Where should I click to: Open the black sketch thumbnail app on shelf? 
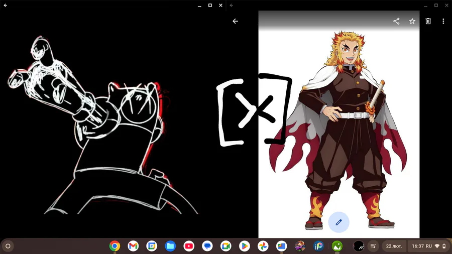[359, 246]
